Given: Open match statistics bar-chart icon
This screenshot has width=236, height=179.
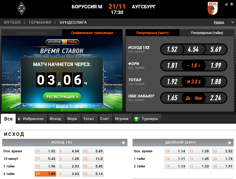Looking at the screenshot, I should tap(226, 4).
